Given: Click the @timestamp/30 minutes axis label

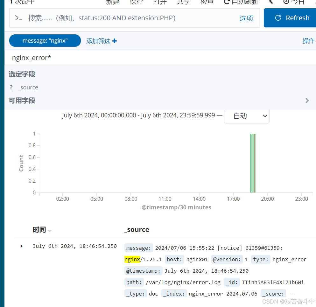Looking at the screenshot, I should (176, 207).
